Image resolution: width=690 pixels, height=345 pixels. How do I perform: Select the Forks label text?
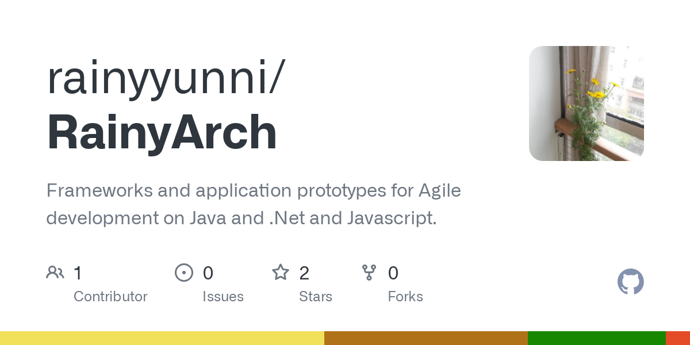tap(405, 297)
